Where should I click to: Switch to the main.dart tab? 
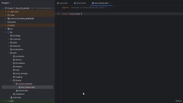62,3
